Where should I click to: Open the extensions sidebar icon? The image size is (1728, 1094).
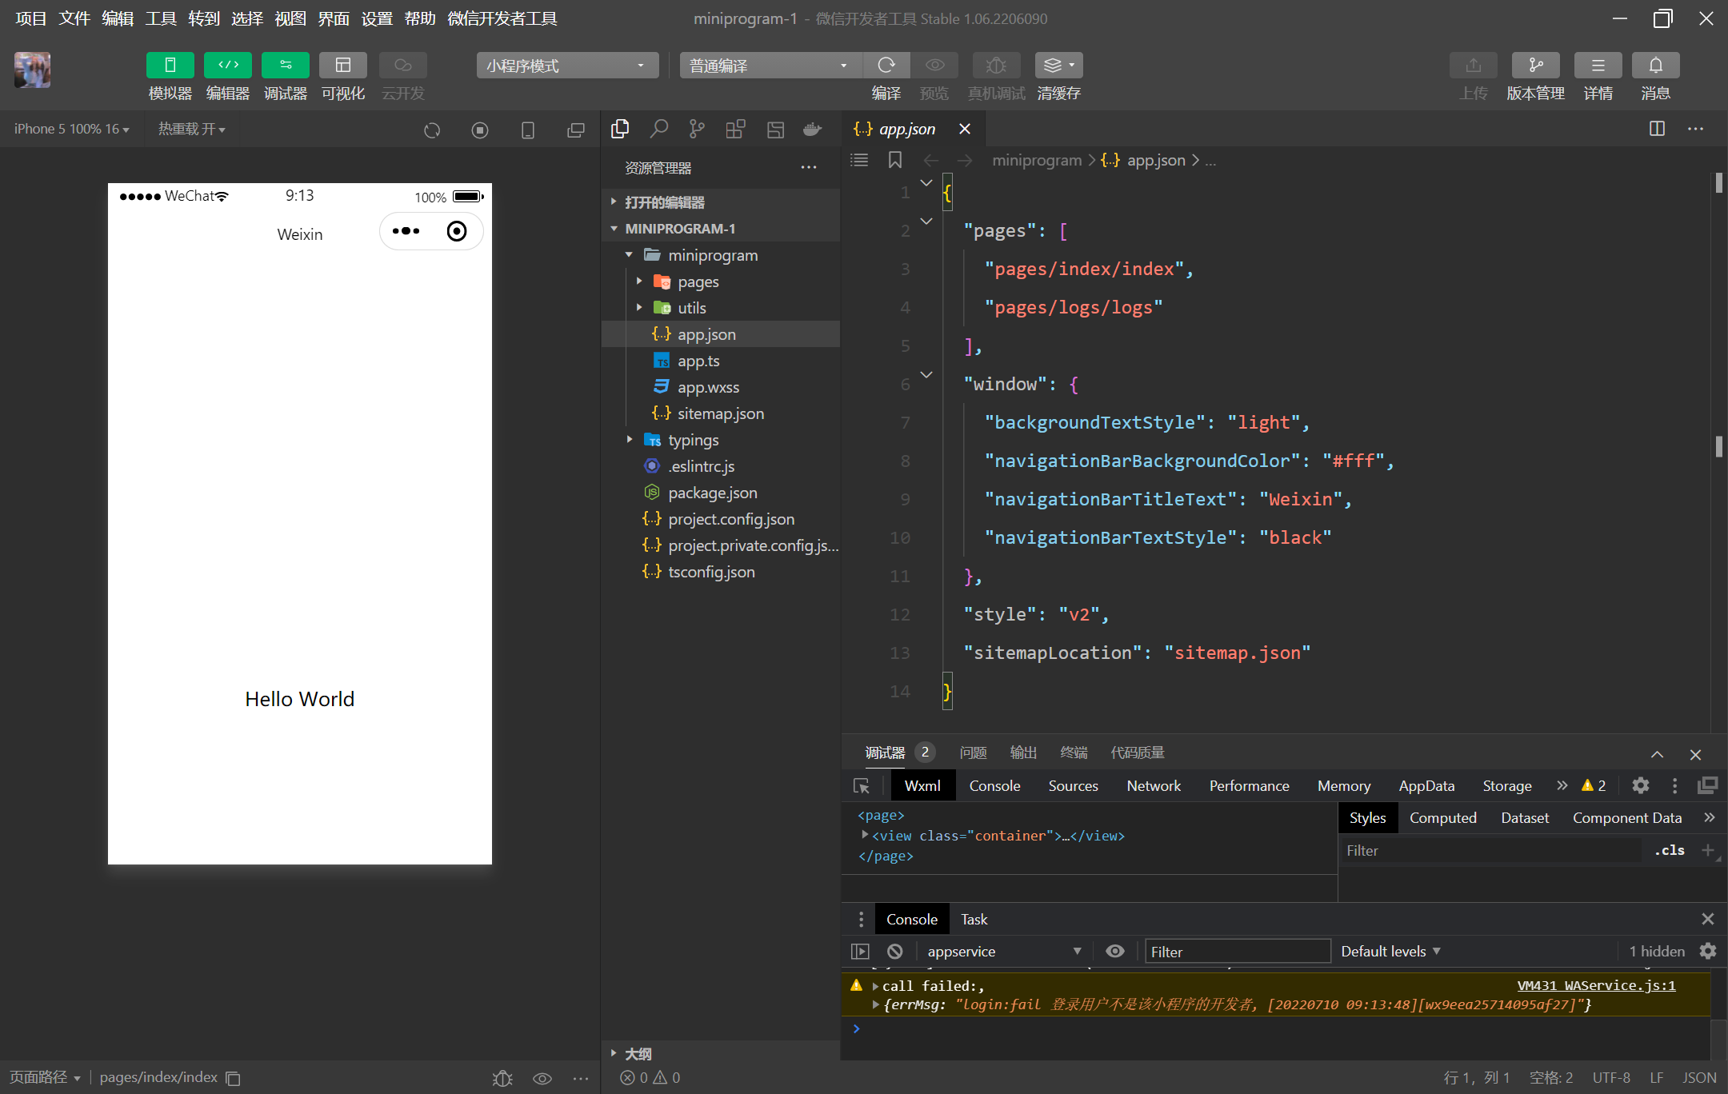[735, 129]
